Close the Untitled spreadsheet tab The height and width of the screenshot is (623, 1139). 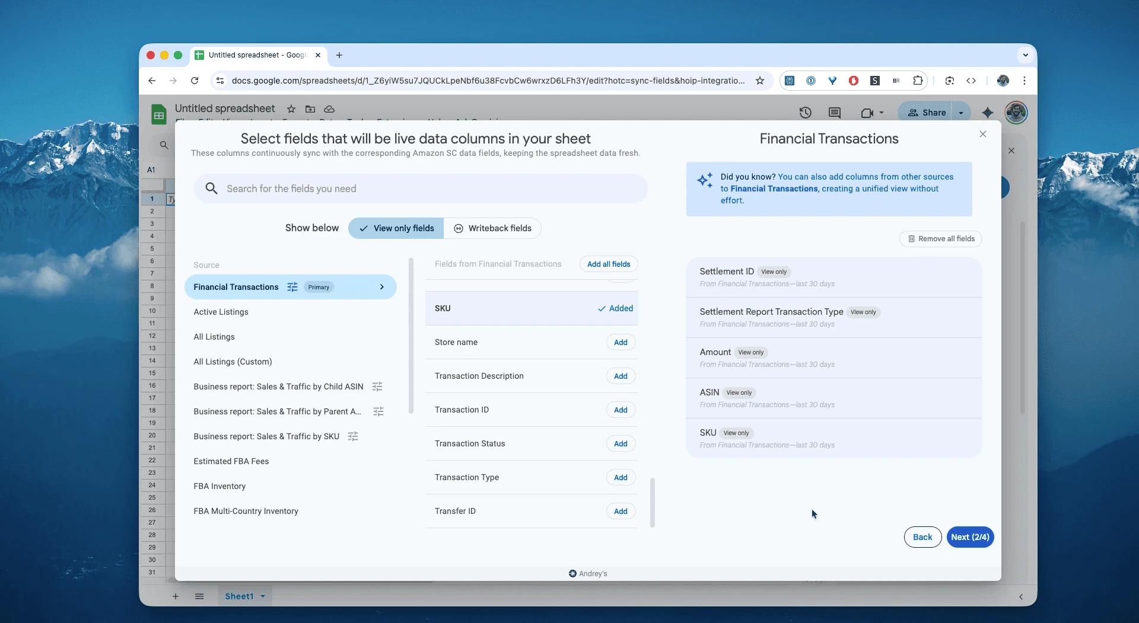pos(318,55)
